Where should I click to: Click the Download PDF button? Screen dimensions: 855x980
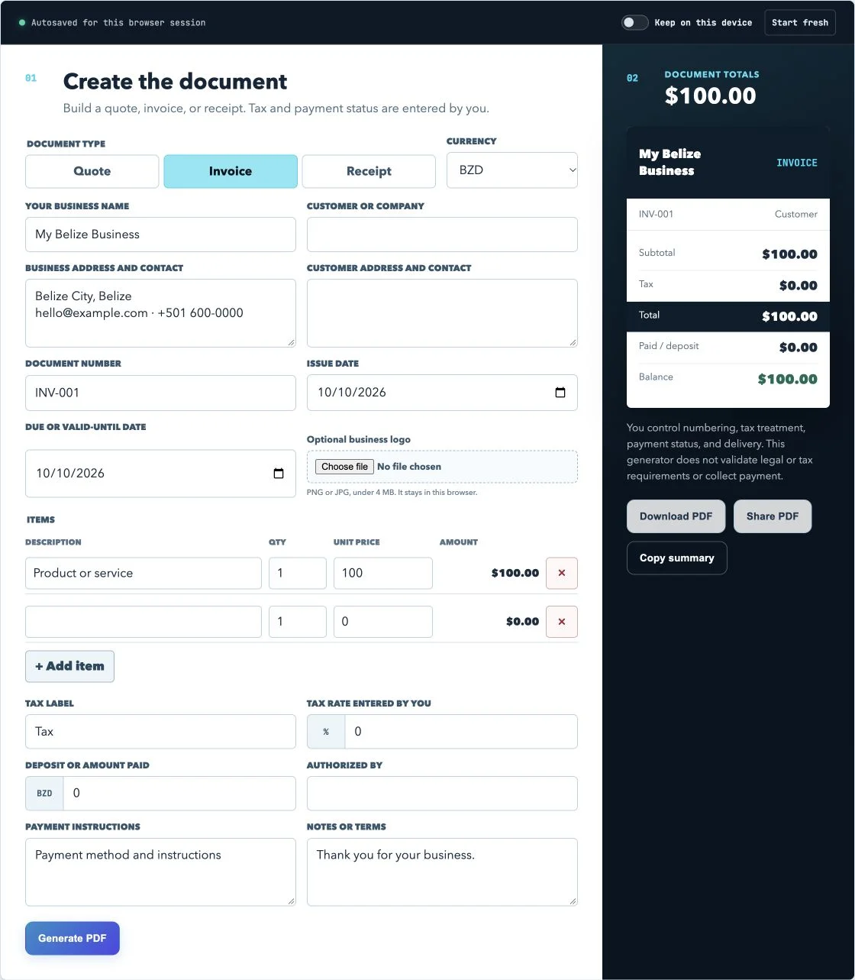click(676, 516)
